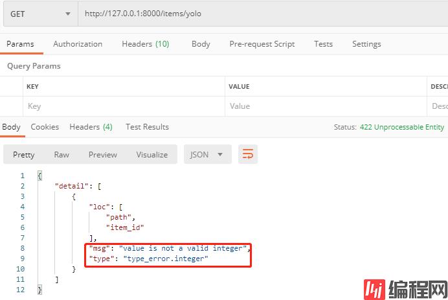The image size is (448, 300).
Task: Switch to Raw response view
Action: pos(62,155)
